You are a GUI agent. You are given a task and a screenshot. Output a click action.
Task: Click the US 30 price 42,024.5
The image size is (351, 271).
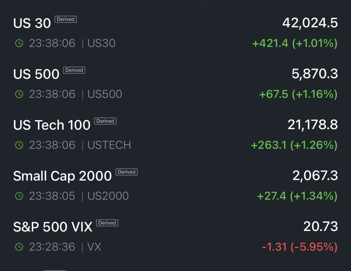[310, 23]
